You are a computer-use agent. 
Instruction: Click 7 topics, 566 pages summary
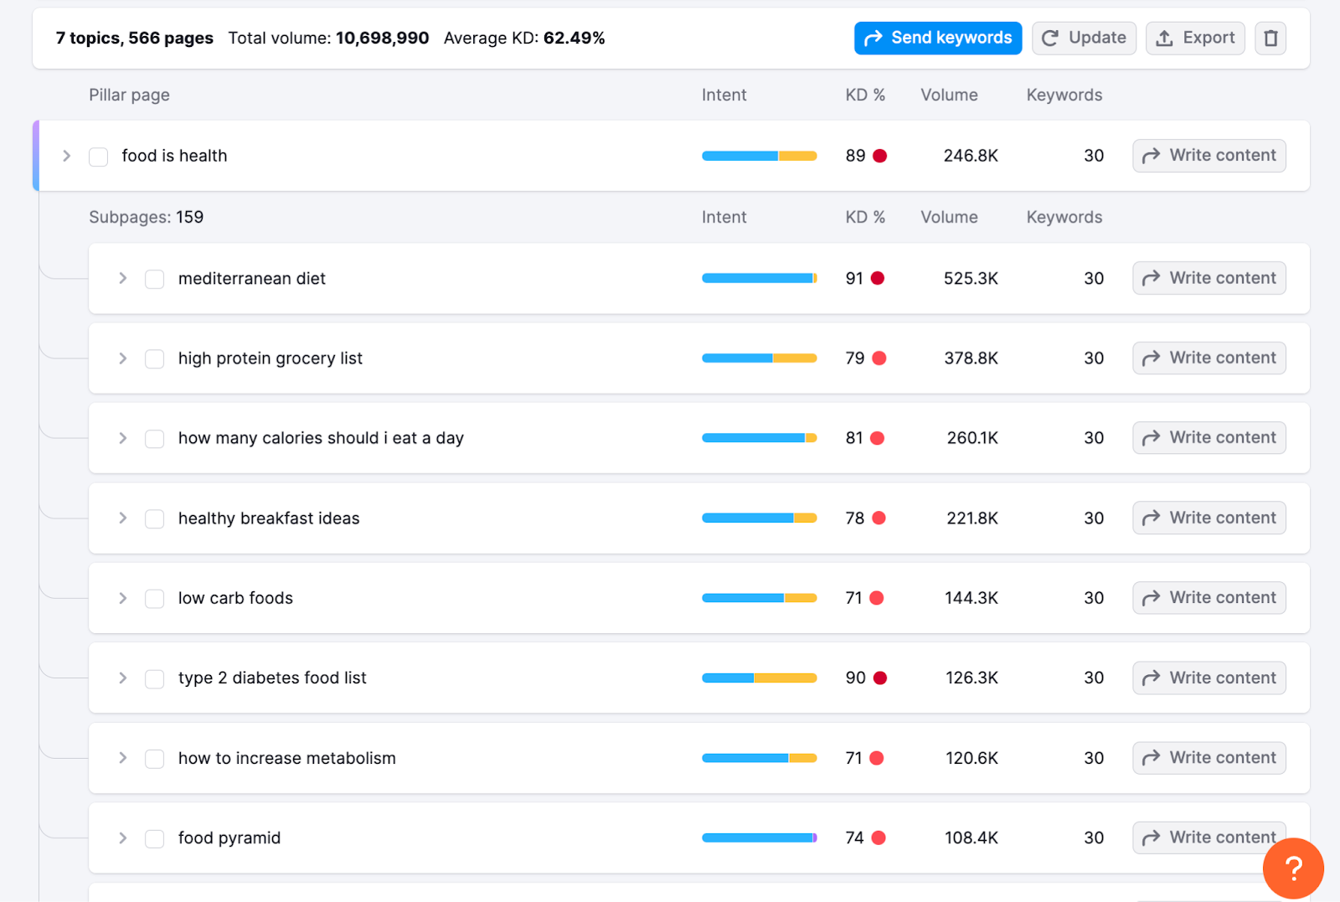pos(135,39)
